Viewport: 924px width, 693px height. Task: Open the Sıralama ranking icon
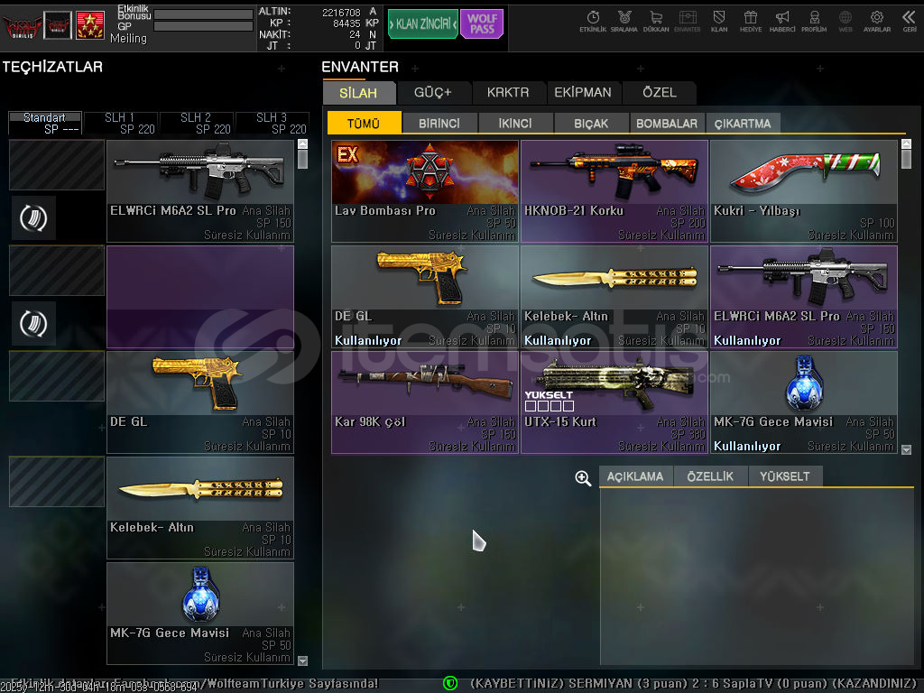[x=624, y=22]
